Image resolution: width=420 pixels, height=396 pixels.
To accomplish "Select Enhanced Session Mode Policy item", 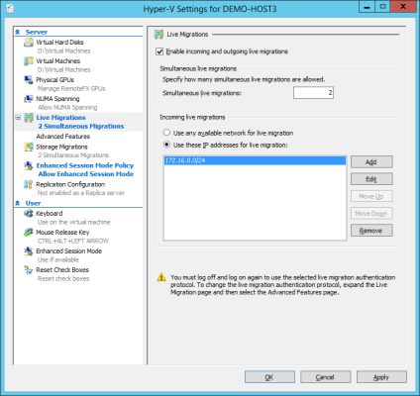I will (85, 165).
